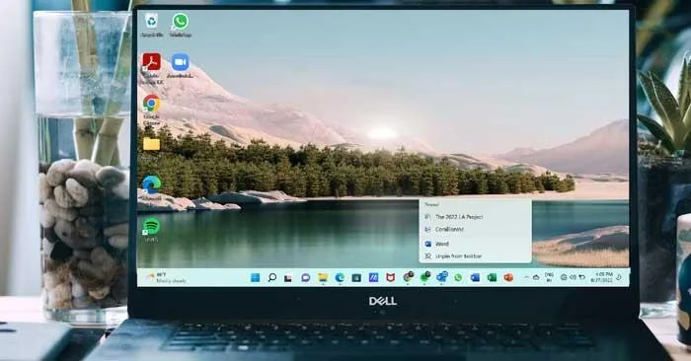
Task: Launch Microsoft Edge from the taskbar
Action: (340, 278)
